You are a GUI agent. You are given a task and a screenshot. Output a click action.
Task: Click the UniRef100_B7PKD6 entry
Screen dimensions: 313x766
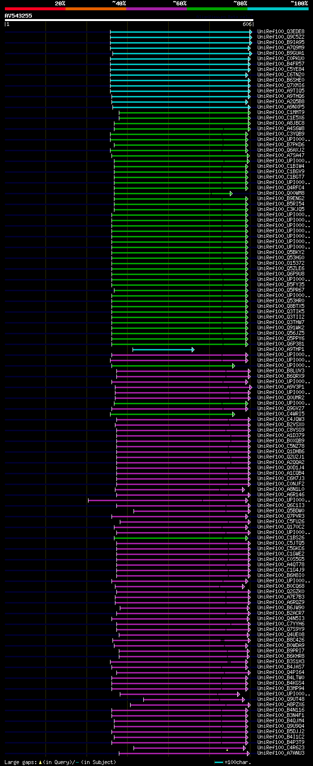pyautogui.click(x=281, y=144)
